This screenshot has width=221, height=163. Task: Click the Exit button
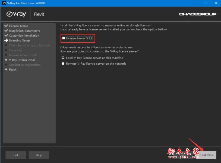(16, 155)
